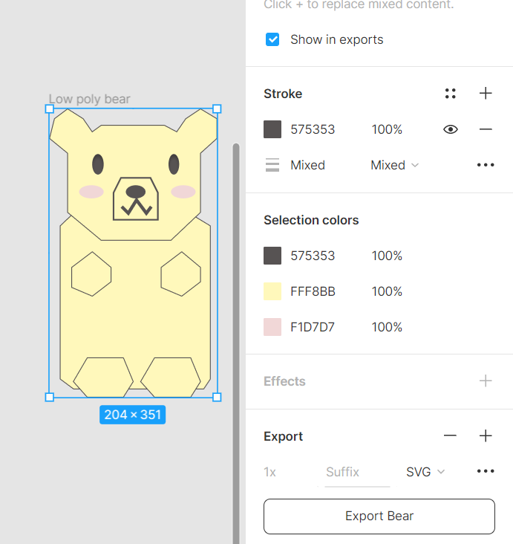Open the SVG export format dropdown
The height and width of the screenshot is (544, 513).
pos(425,472)
